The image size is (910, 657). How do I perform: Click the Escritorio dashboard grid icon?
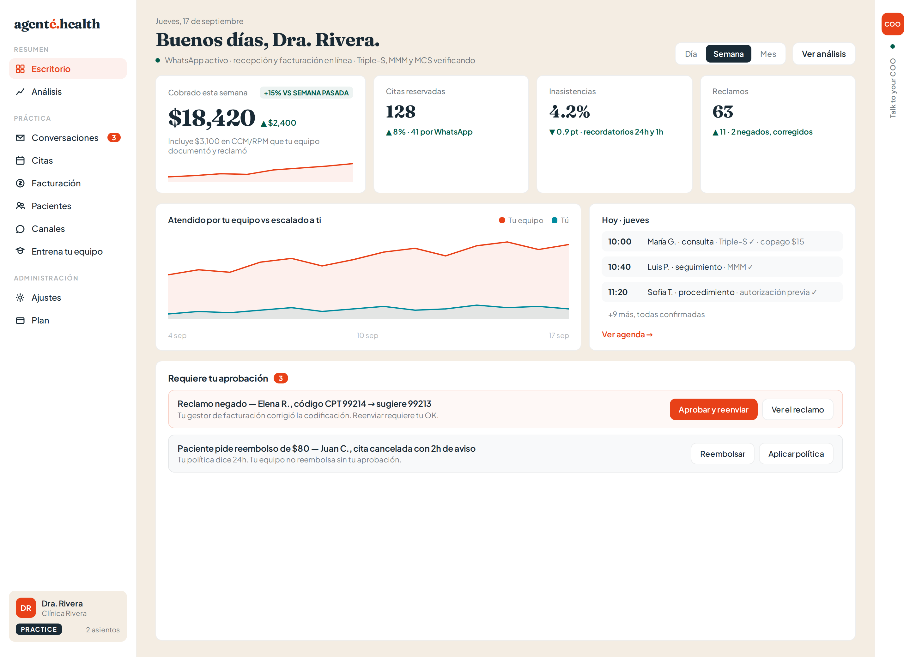click(x=20, y=69)
